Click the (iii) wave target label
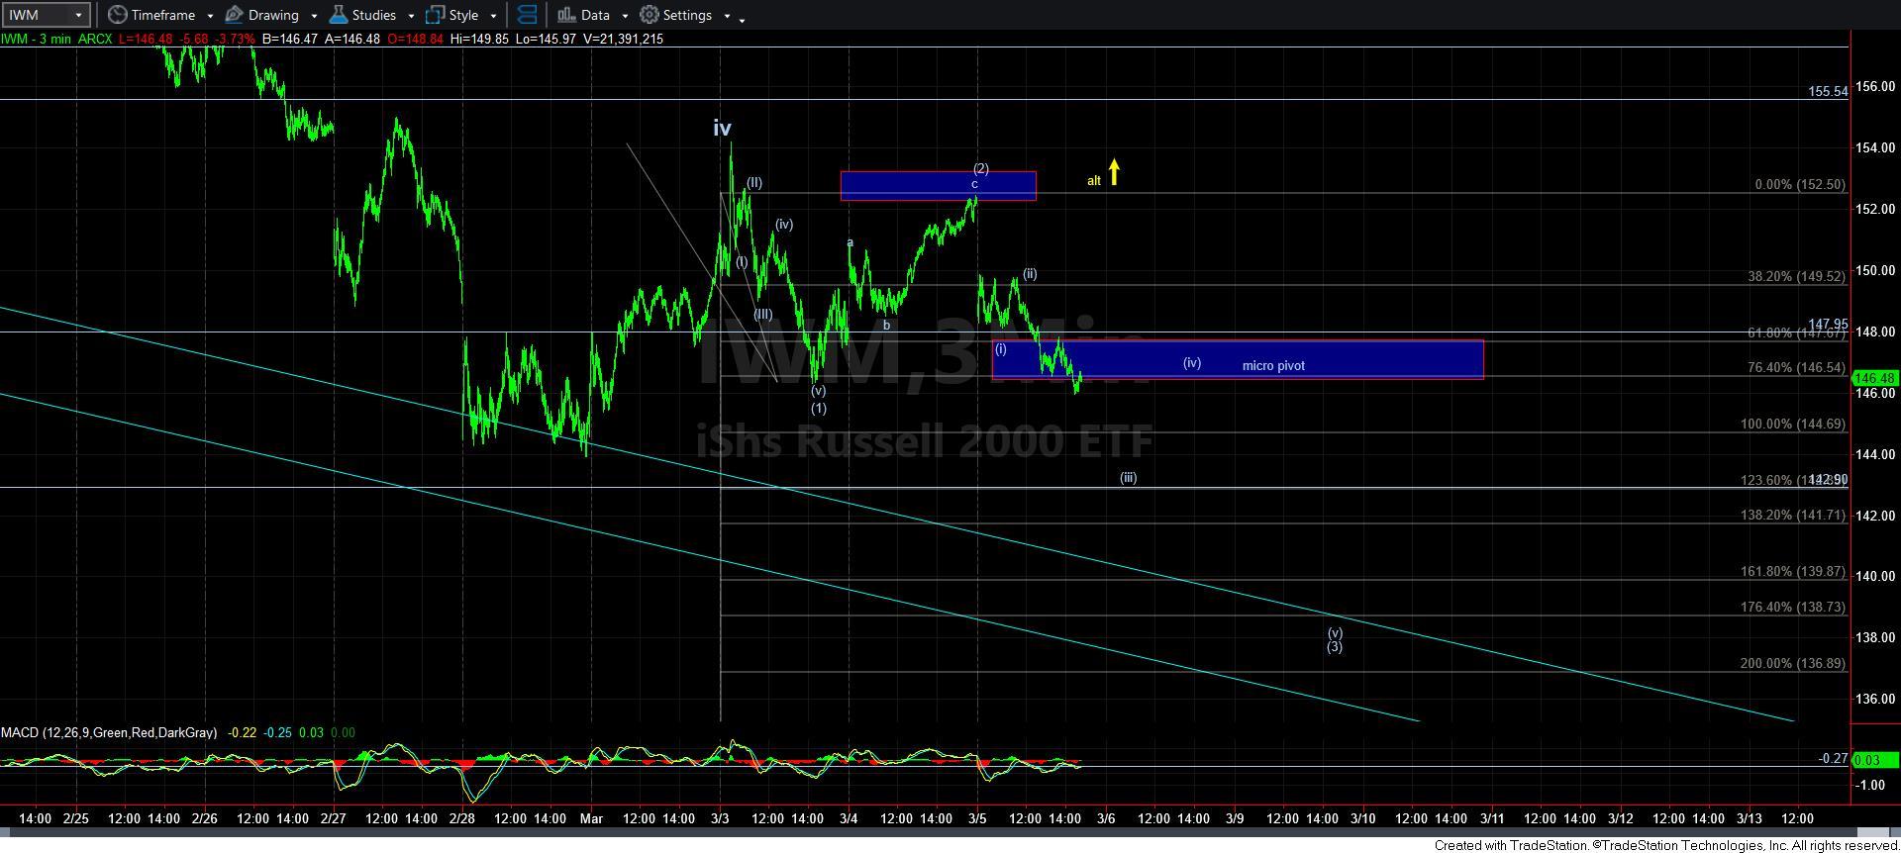The height and width of the screenshot is (853, 1901). (x=1128, y=478)
